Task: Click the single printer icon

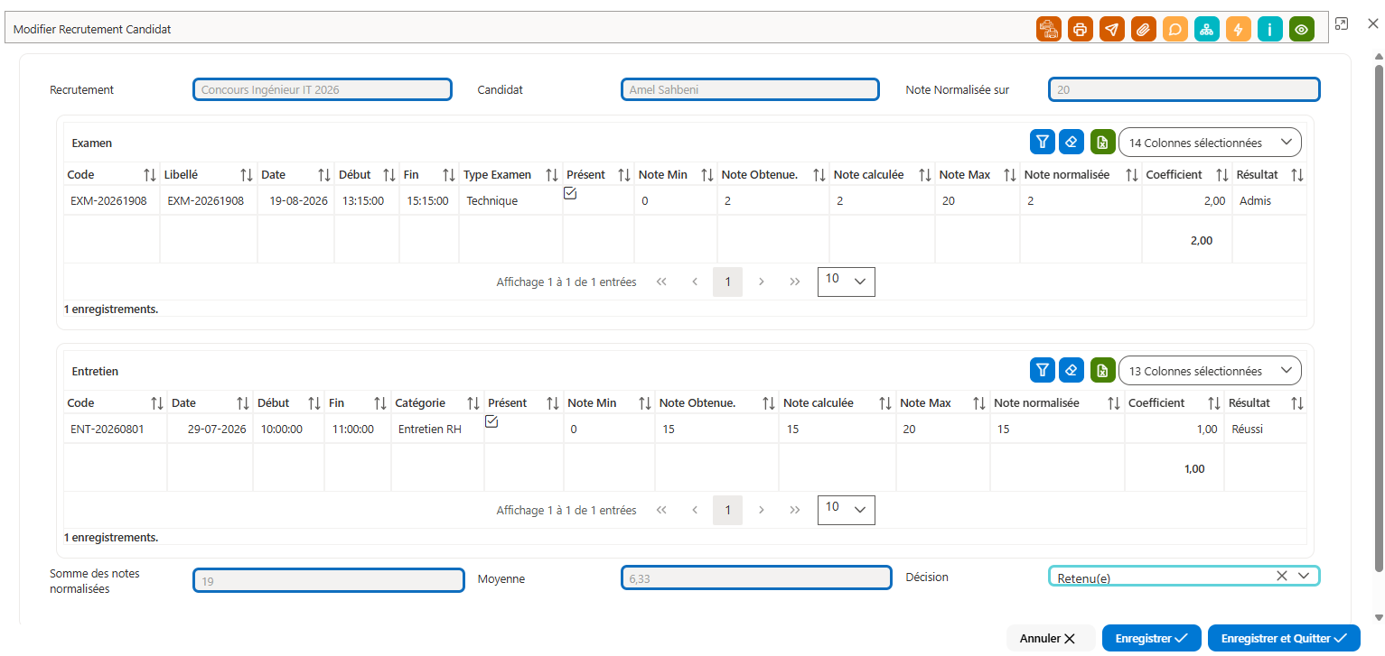Action: click(x=1081, y=29)
